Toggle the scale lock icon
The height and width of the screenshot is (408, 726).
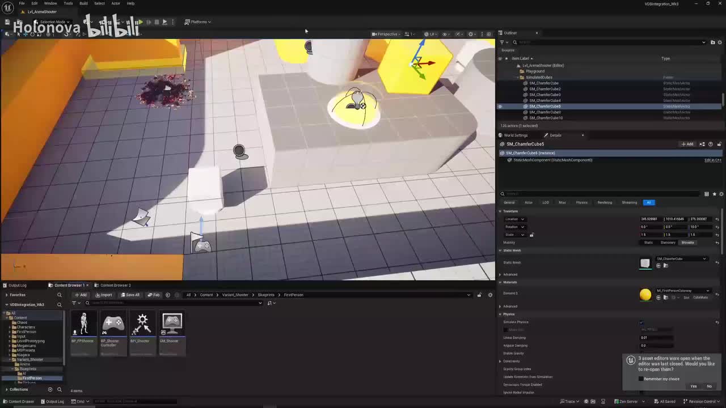pyautogui.click(x=531, y=235)
